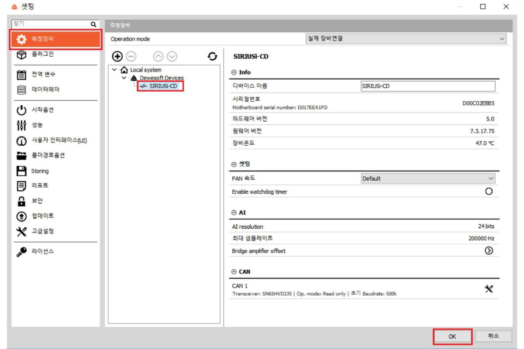Image resolution: width=524 pixels, height=349 pixels.
Task: Click the serial number D00C02EBB5
Action: 478,103
